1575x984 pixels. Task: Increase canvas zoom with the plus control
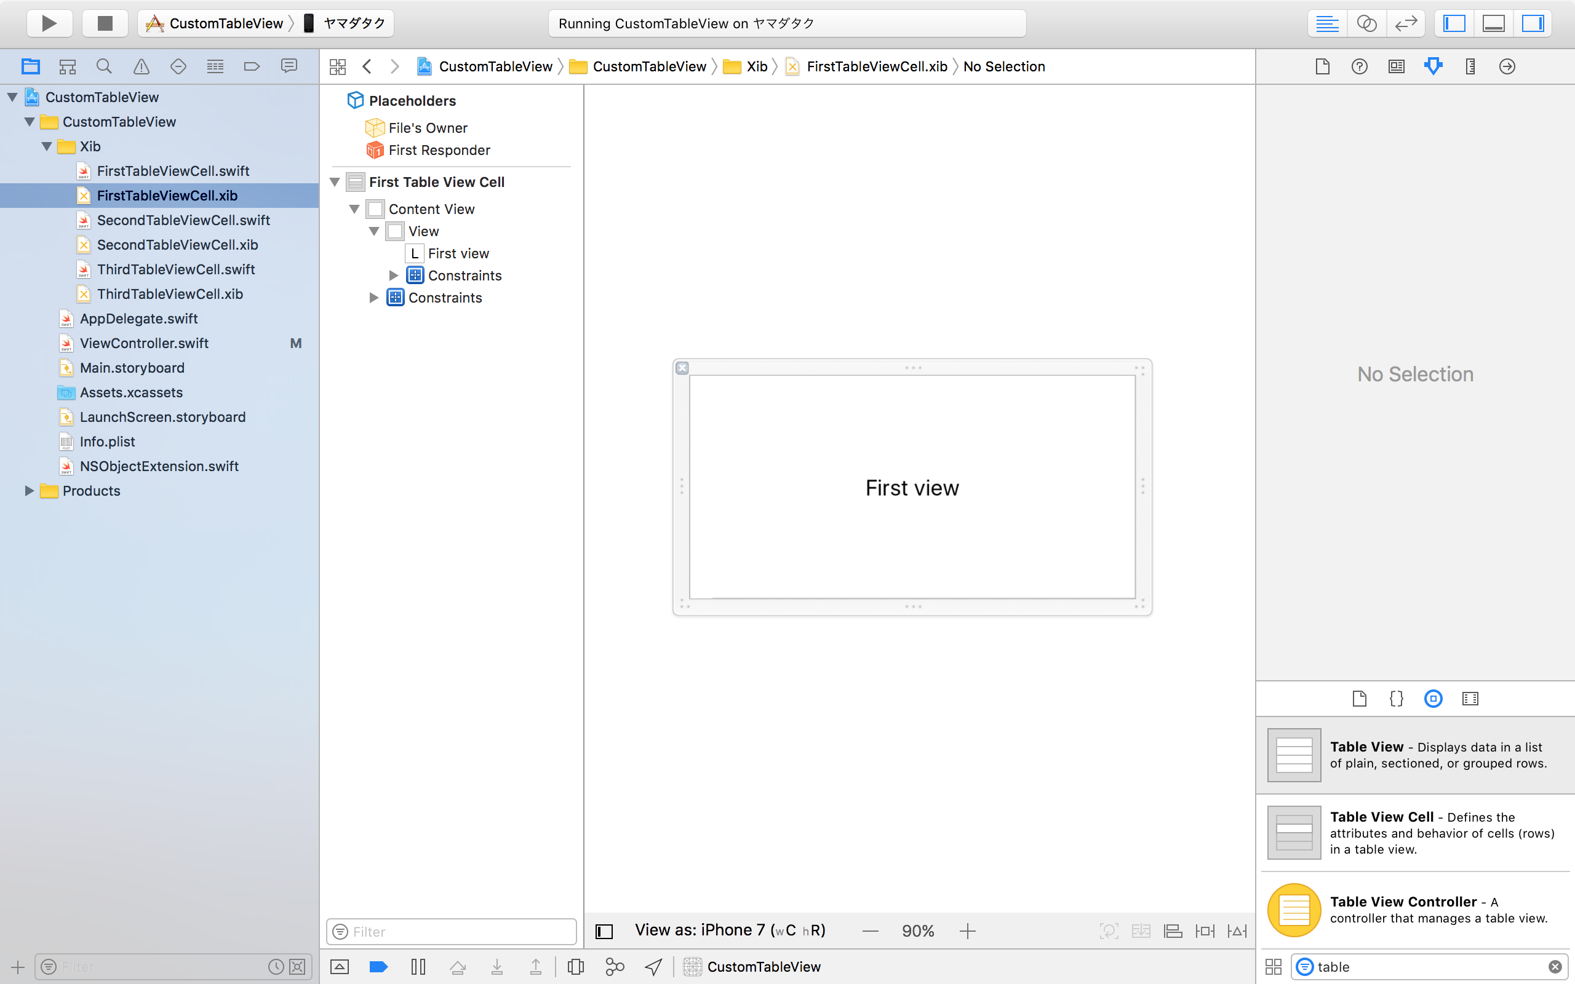tap(967, 930)
